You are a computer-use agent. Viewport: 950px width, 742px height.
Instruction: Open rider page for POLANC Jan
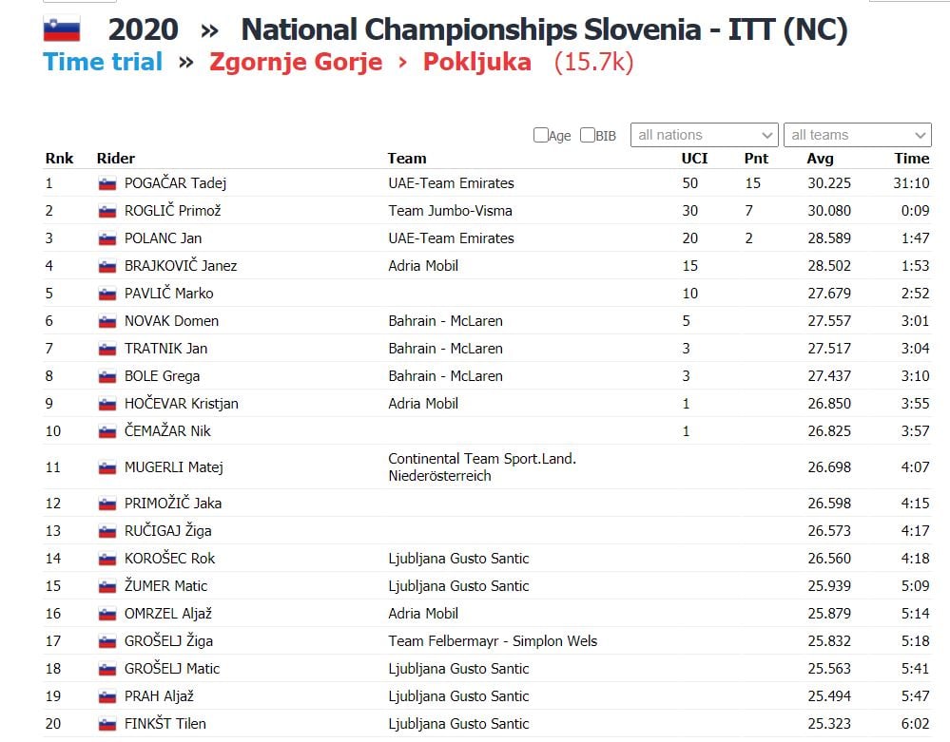click(163, 238)
